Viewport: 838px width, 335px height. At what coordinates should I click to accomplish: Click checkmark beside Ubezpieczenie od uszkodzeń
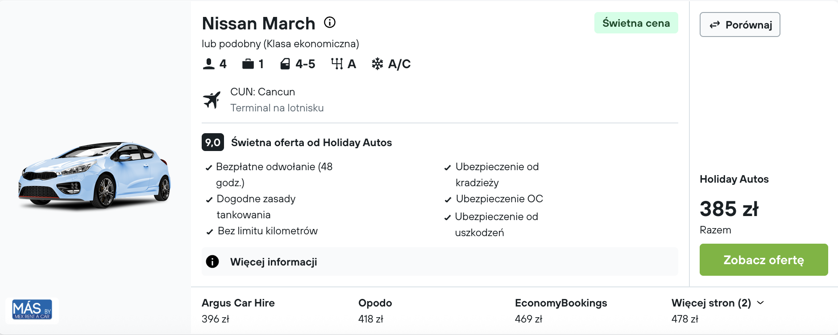click(448, 218)
